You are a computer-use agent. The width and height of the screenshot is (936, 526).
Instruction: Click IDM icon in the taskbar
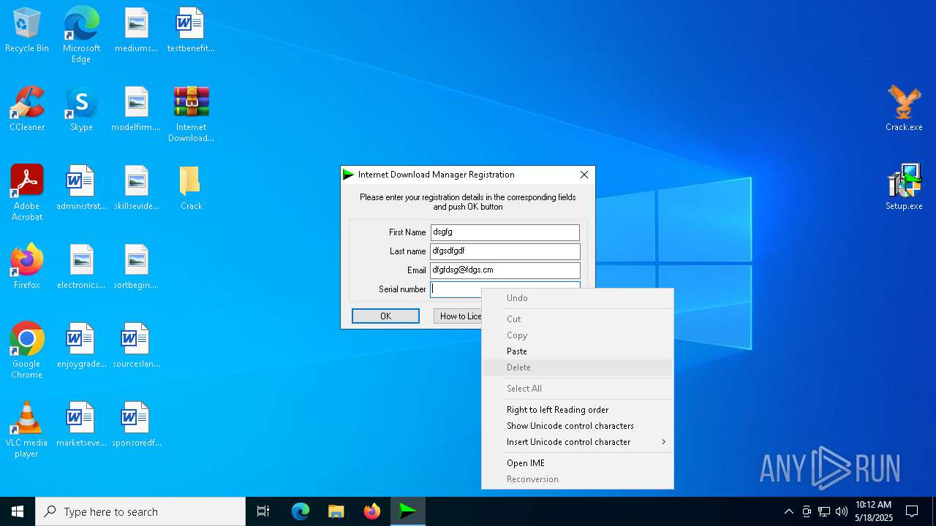[x=408, y=511]
